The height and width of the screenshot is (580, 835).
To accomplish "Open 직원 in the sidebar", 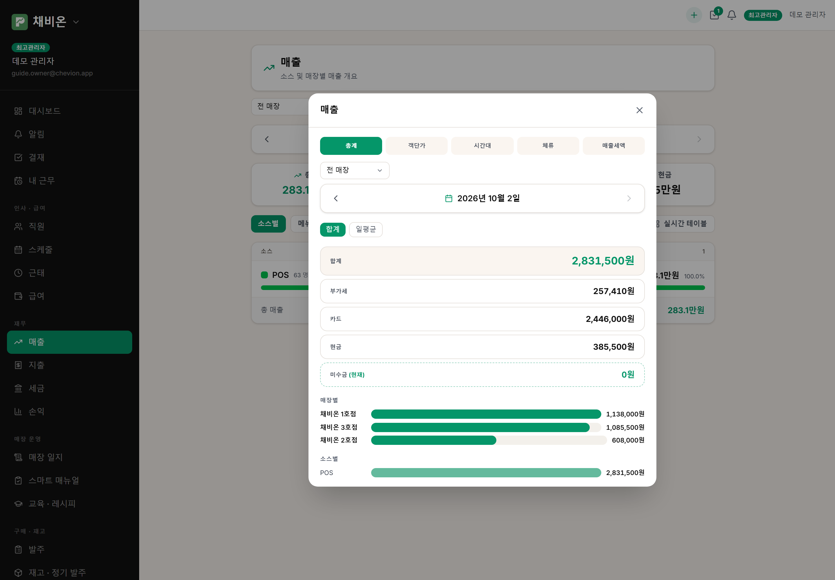I will coord(69,226).
